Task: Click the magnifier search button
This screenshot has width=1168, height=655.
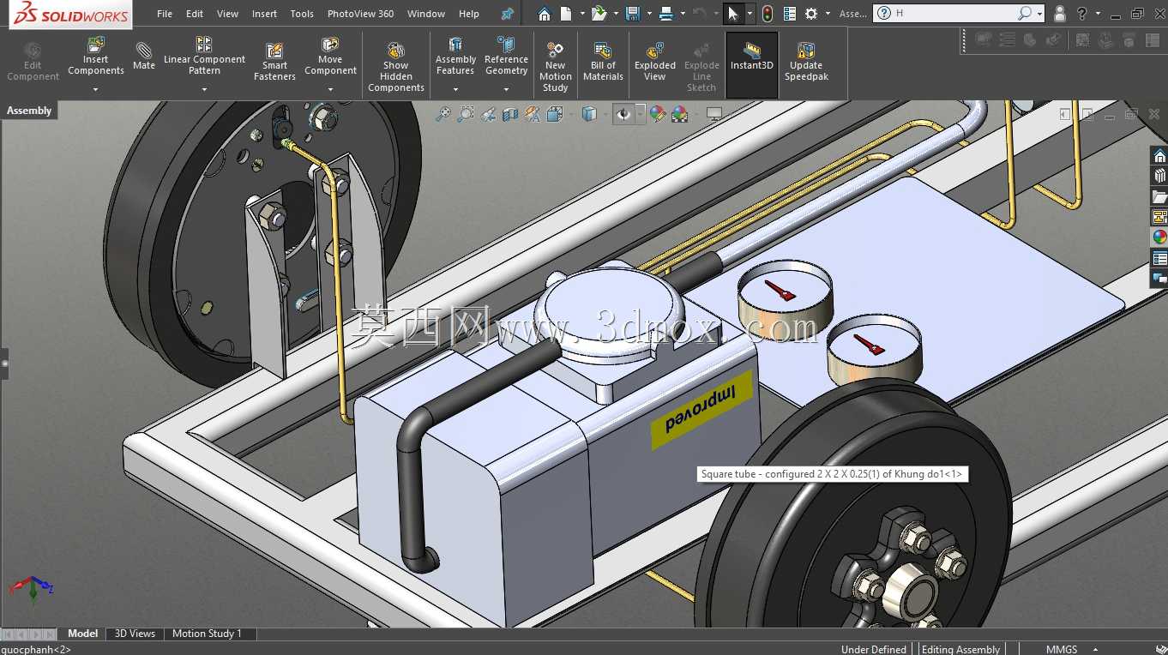Action: click(1025, 14)
